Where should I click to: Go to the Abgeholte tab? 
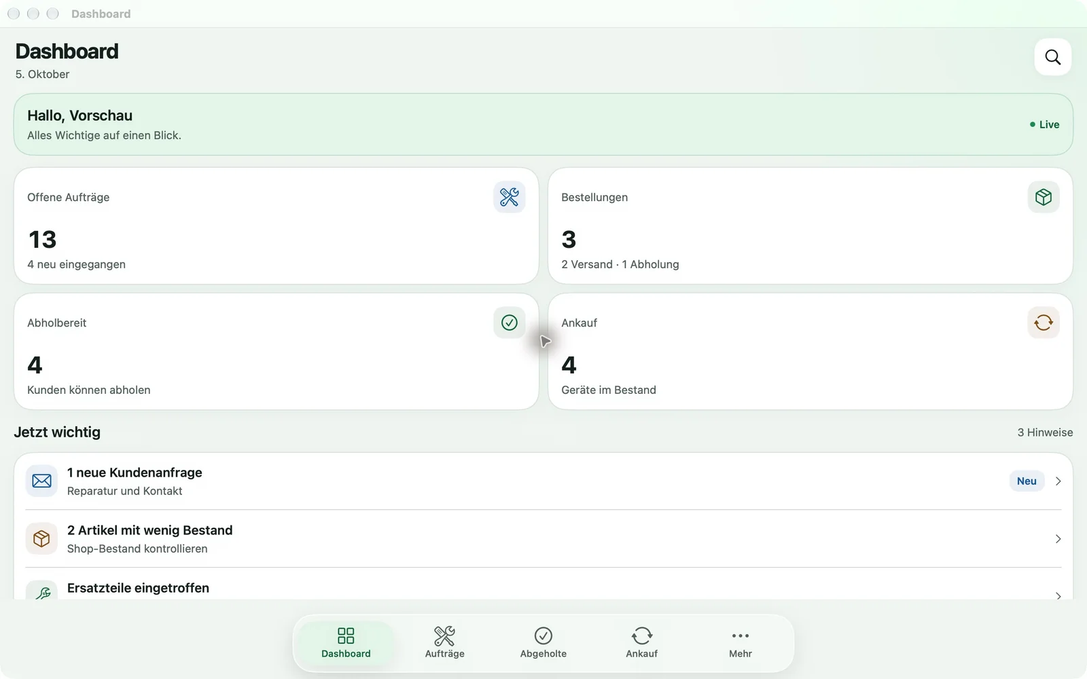pyautogui.click(x=543, y=643)
